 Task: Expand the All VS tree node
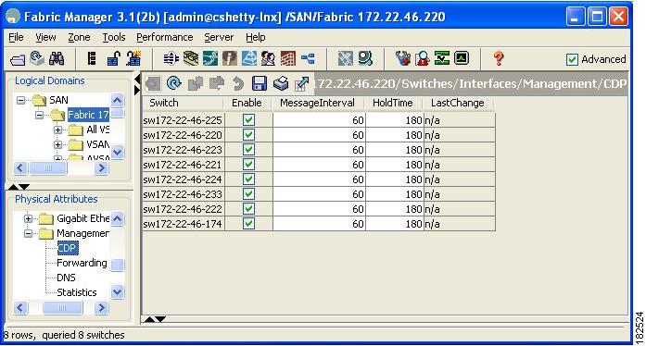pyautogui.click(x=57, y=130)
